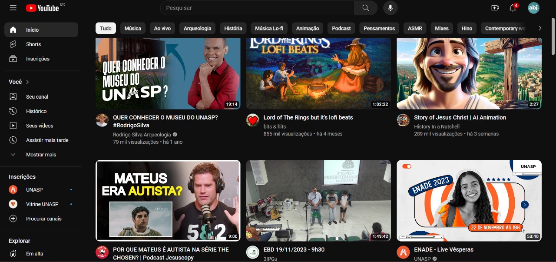This screenshot has width=556, height=262.
Task: Click the Procurar canais plus icon
Action: [x=13, y=219]
